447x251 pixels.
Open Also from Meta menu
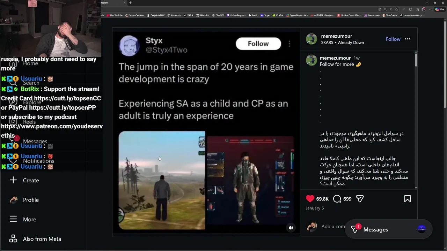[x=35, y=239]
